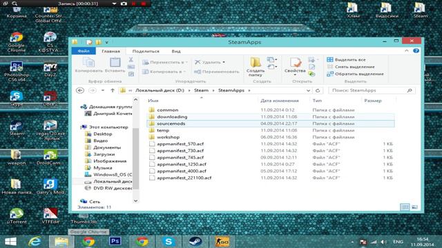Open the Вид ribbon tab
The height and width of the screenshot is (248, 442).
(176, 51)
